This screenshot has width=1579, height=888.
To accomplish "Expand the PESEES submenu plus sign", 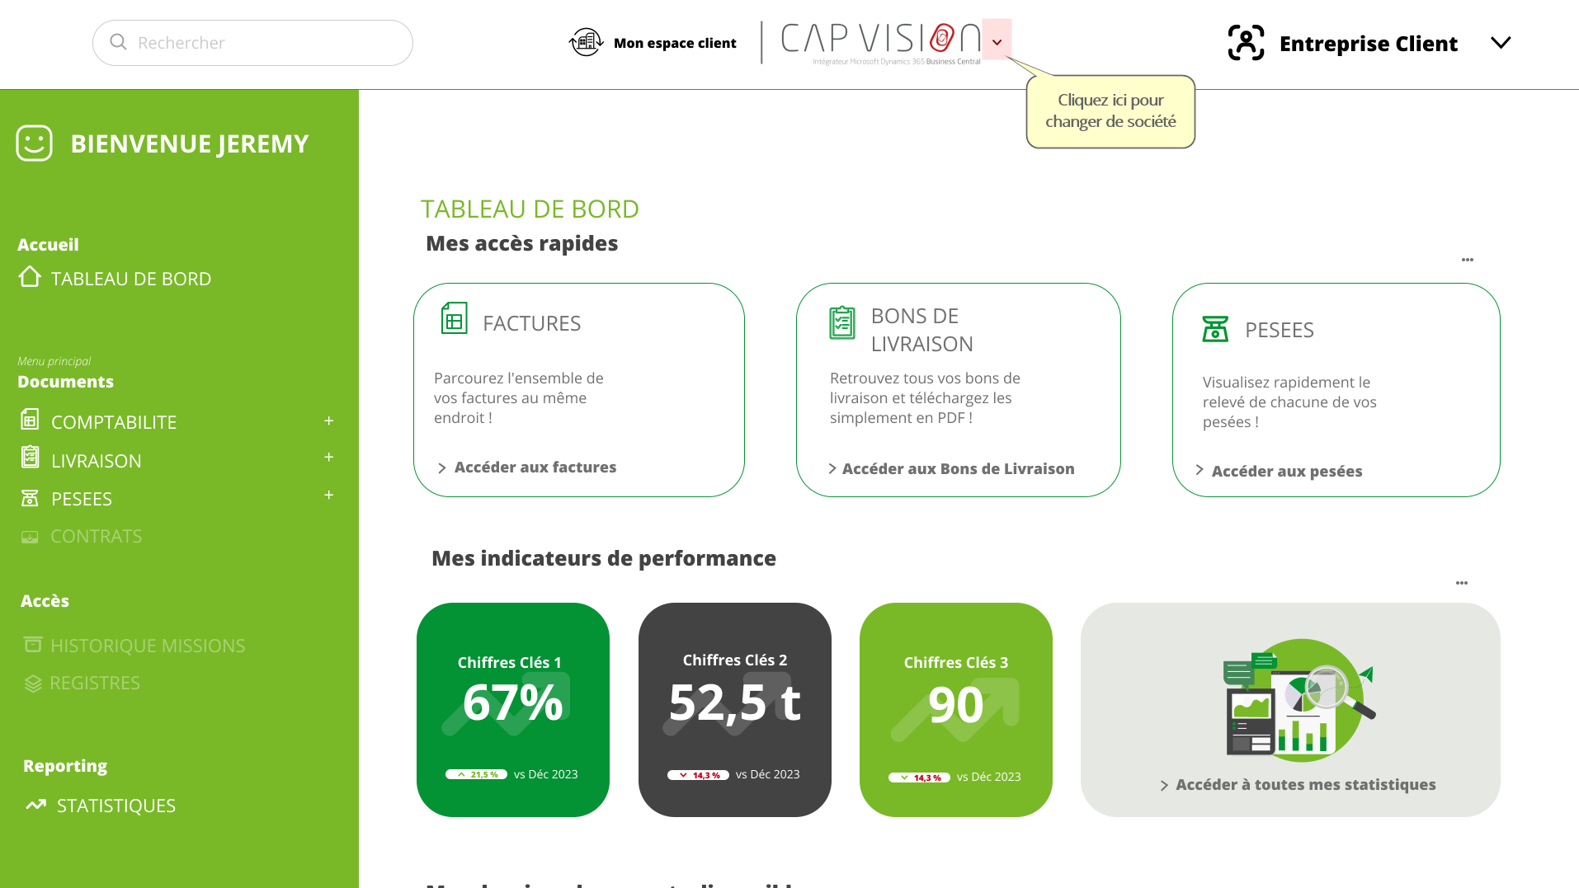I will [328, 496].
